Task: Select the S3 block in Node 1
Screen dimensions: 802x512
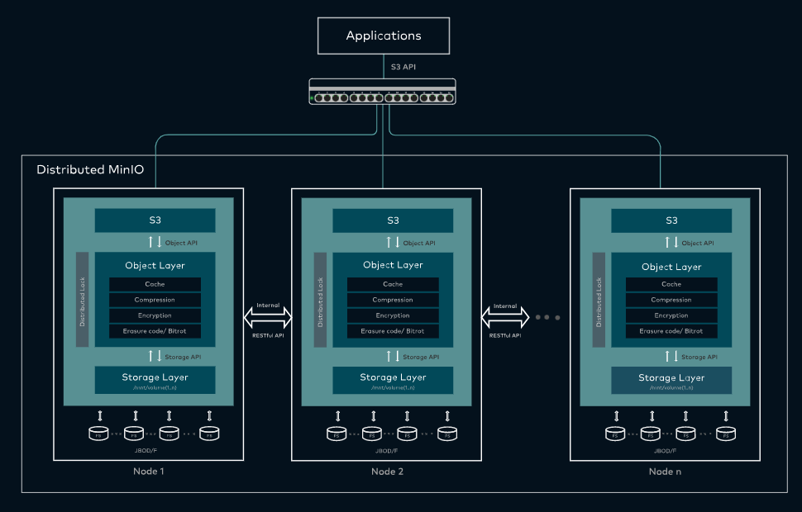Action: click(155, 220)
